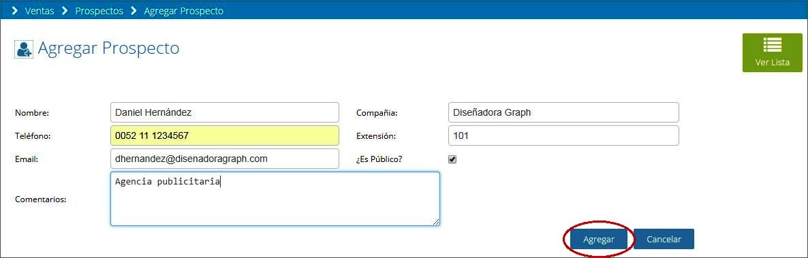Click the chevron arrow before Prospectos breadcrumb
The height and width of the screenshot is (258, 808).
(x=65, y=11)
